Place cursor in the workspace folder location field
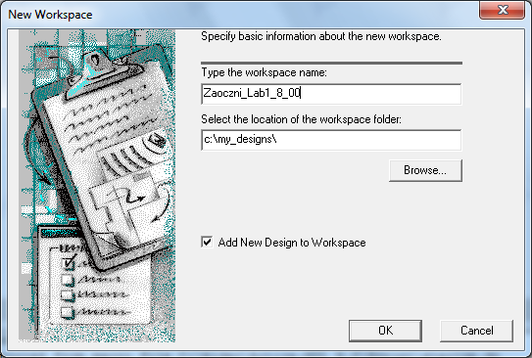This screenshot has width=532, height=358. tap(331, 140)
